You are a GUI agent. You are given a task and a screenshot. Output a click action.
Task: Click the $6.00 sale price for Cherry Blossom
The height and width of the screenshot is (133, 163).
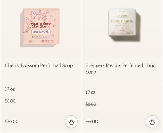pyautogui.click(x=11, y=122)
